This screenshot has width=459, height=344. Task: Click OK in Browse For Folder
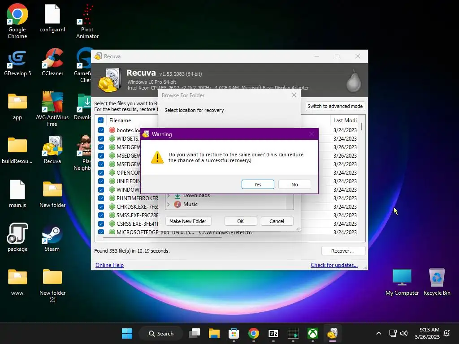tap(241, 221)
